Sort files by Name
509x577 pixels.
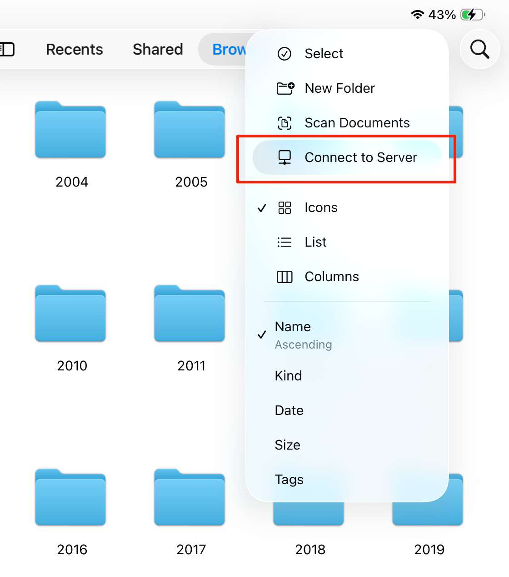point(293,327)
